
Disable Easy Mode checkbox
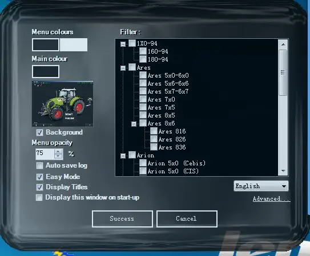pos(39,177)
